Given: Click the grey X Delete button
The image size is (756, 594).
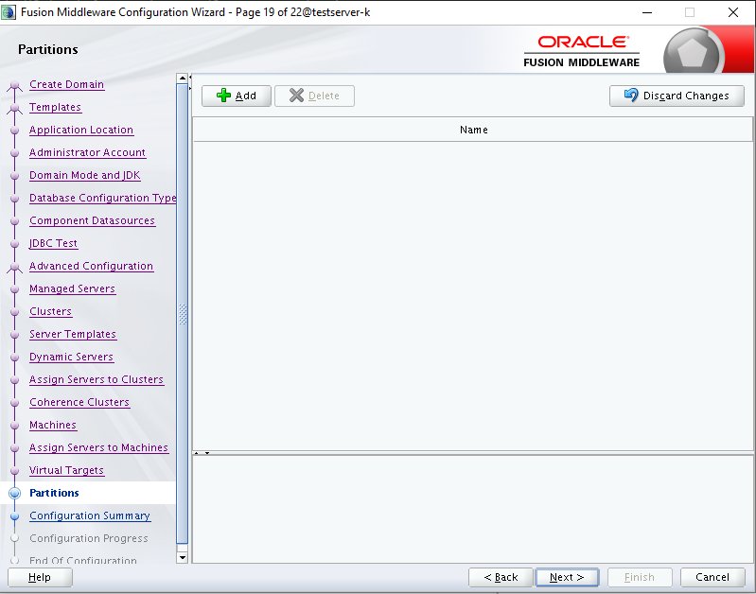Looking at the screenshot, I should tap(314, 96).
